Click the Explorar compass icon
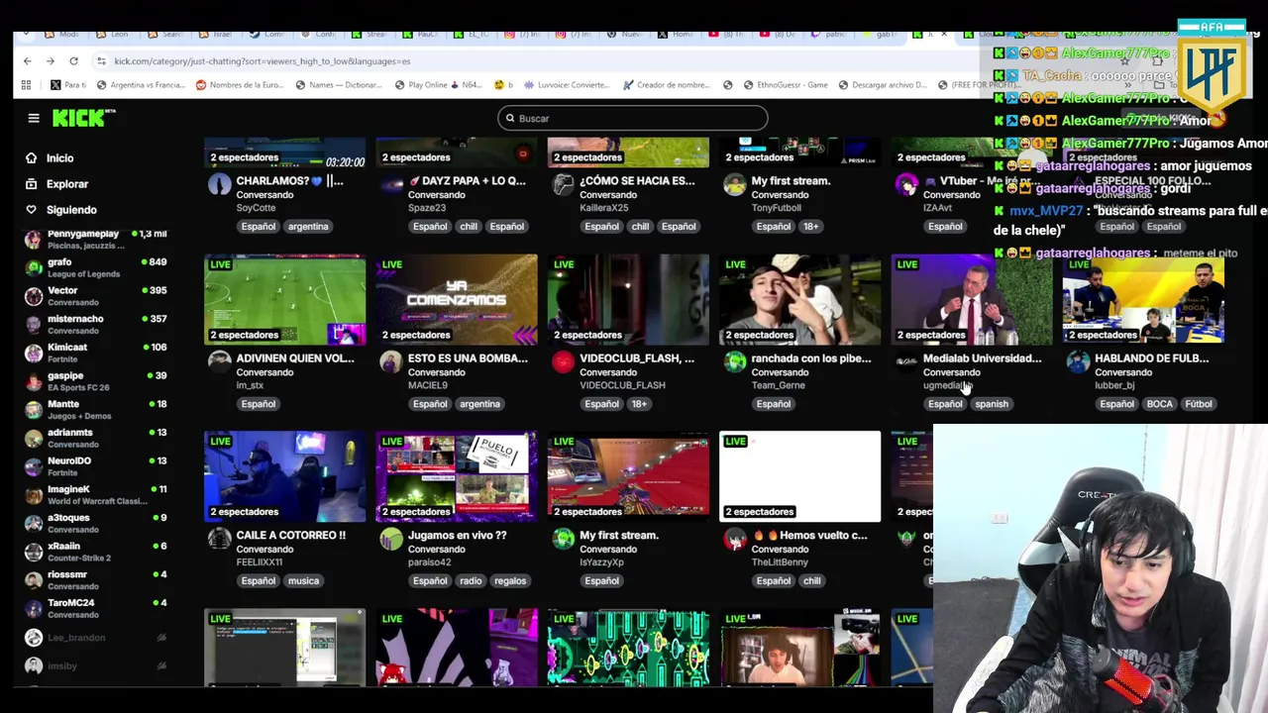Image resolution: width=1268 pixels, height=713 pixels. point(31,184)
